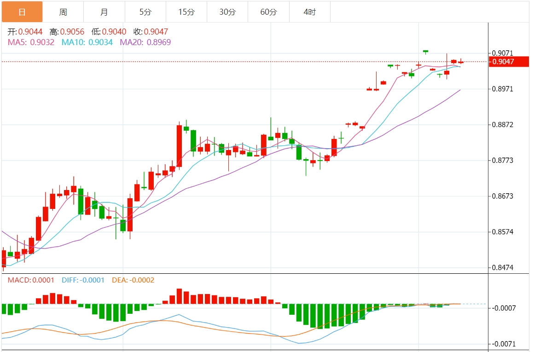This screenshot has height=352, width=540.
Task: Click the MA20: 0.8969 indicator label
Action: click(x=145, y=42)
